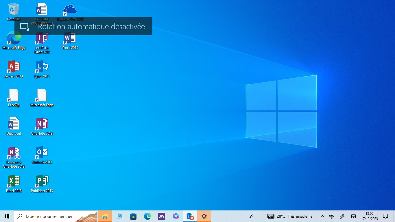395x222 pixels.
Task: Toggle airplane mode icon in system tray
Action: pyautogui.click(x=332, y=216)
